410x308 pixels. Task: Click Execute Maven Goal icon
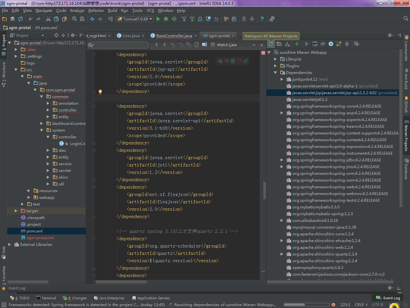315,44
